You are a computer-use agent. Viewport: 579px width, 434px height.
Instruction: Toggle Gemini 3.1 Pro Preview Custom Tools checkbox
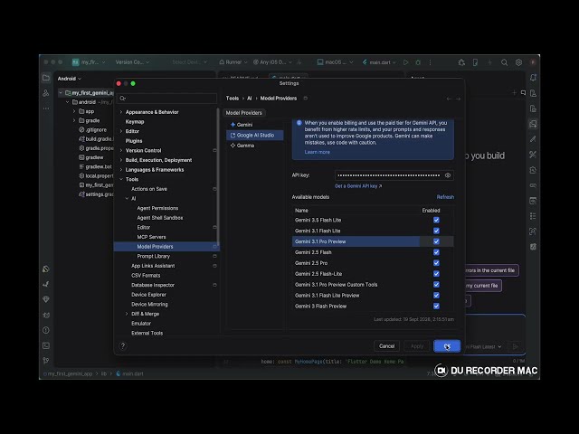436,285
